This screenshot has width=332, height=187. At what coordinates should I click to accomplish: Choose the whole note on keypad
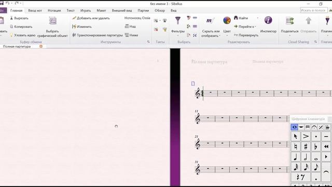coord(316,157)
